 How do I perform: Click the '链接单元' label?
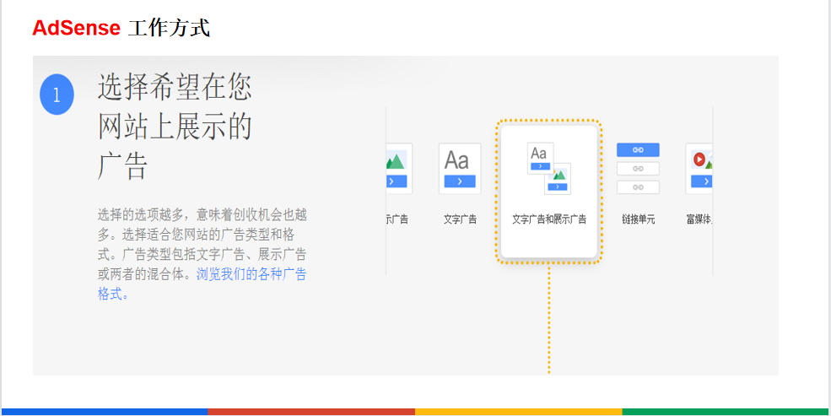[x=638, y=219]
